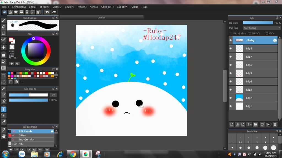Hide the -Ruby- layer
The height and width of the screenshot is (158, 282).
[231, 40]
